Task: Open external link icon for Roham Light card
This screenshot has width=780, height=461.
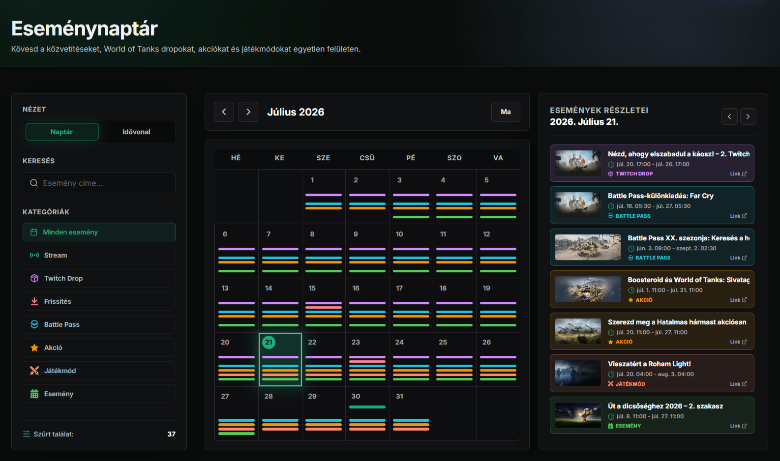Action: coord(744,384)
